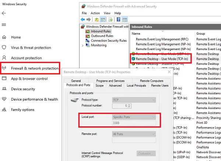Select Remote Event Log Management (RPC) rule
Viewport: 221px width, 161px height.
click(x=162, y=39)
